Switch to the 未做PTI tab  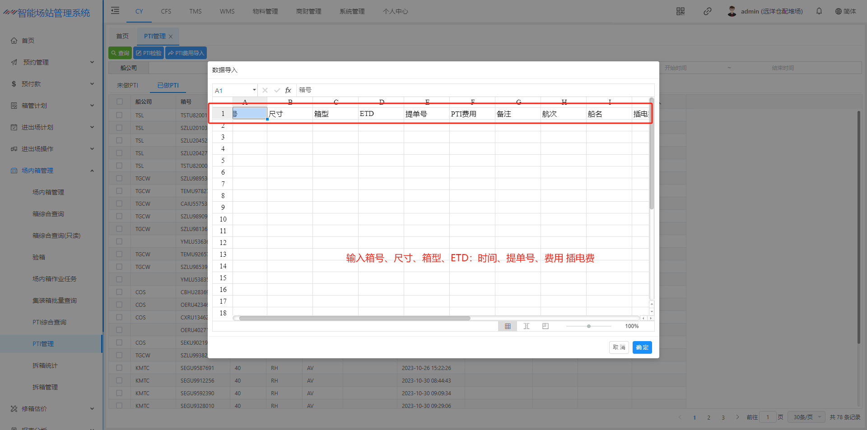[127, 85]
